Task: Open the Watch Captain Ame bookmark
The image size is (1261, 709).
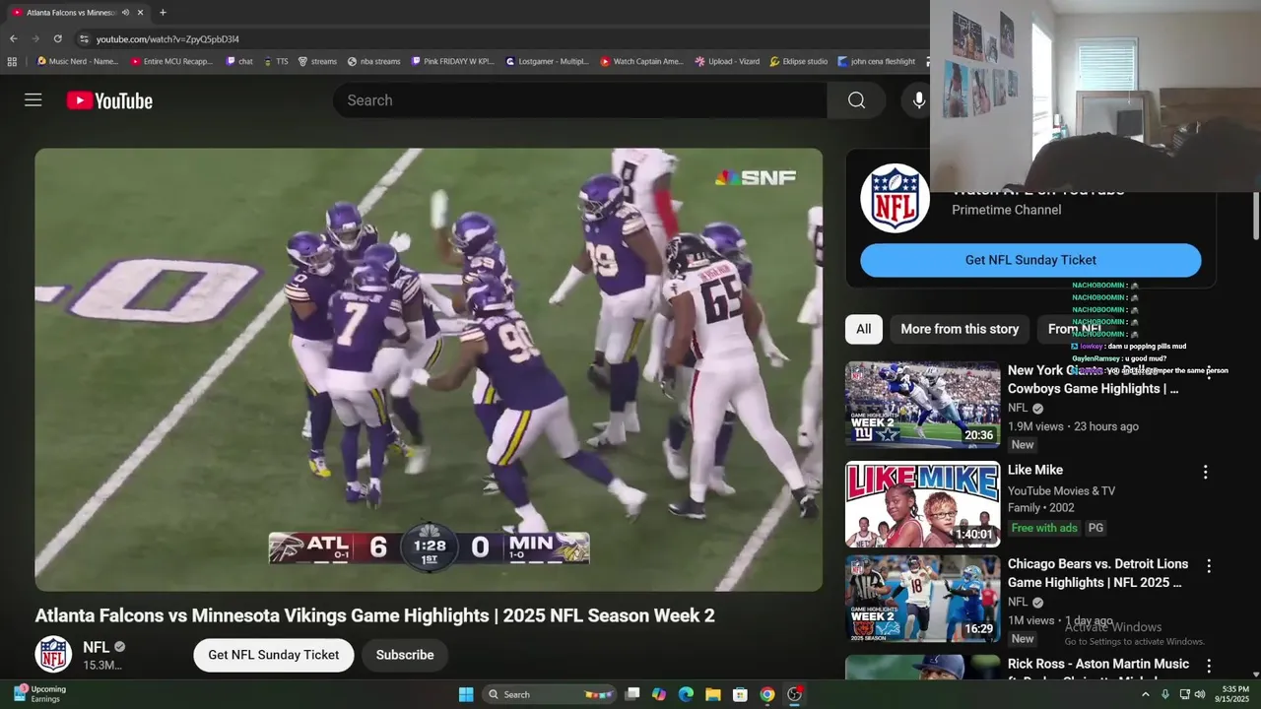Action: tap(642, 61)
